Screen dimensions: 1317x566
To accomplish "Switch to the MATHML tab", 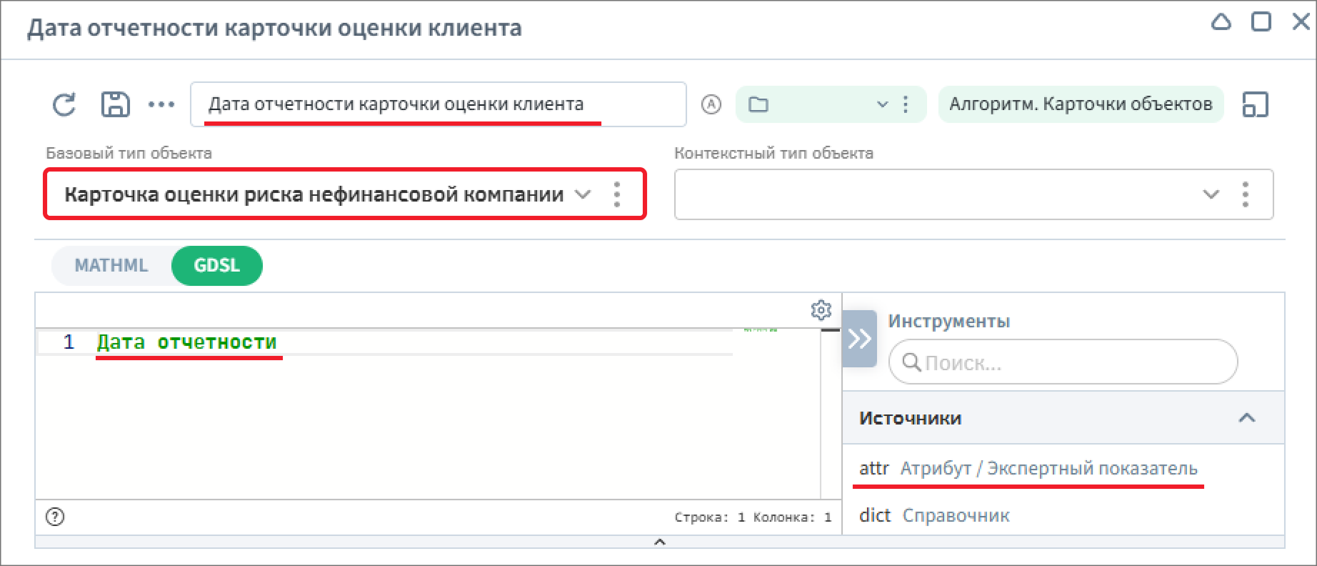I will (111, 265).
